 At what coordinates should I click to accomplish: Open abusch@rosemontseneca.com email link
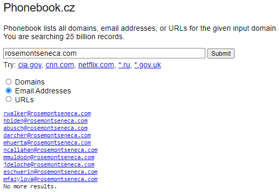tap(45, 128)
